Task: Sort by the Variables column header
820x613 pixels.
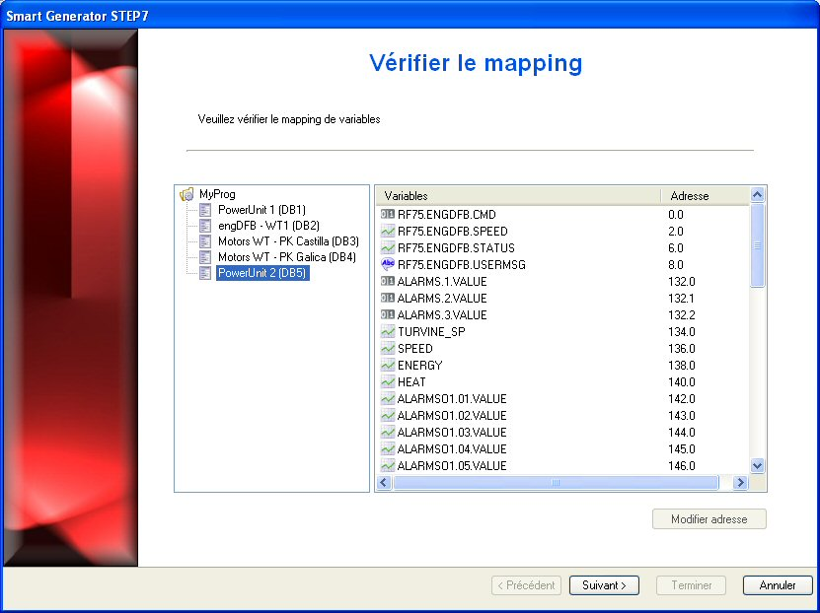Action: 518,196
